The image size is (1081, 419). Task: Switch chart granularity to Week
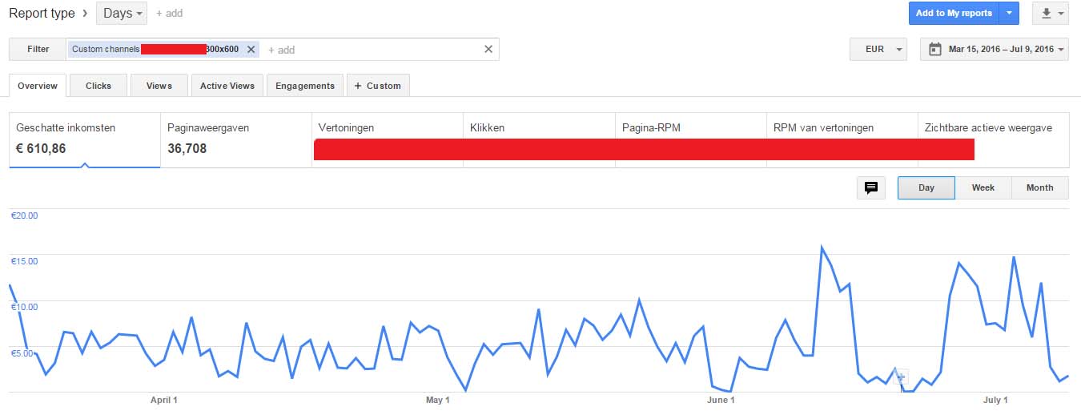click(x=983, y=187)
